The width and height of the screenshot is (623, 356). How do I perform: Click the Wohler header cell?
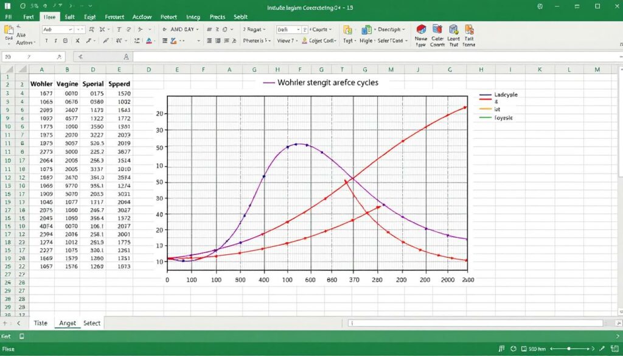tap(41, 84)
